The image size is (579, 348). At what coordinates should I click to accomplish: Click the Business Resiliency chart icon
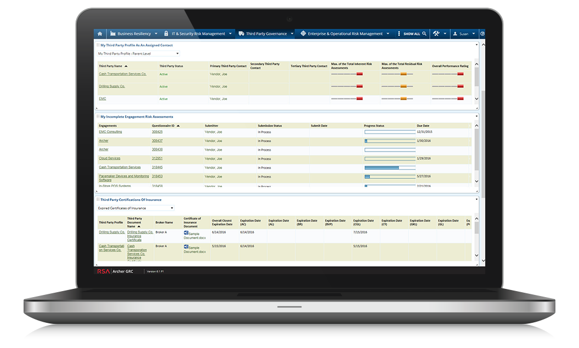pos(113,33)
